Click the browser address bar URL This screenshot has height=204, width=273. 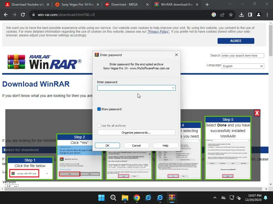tap(66, 15)
